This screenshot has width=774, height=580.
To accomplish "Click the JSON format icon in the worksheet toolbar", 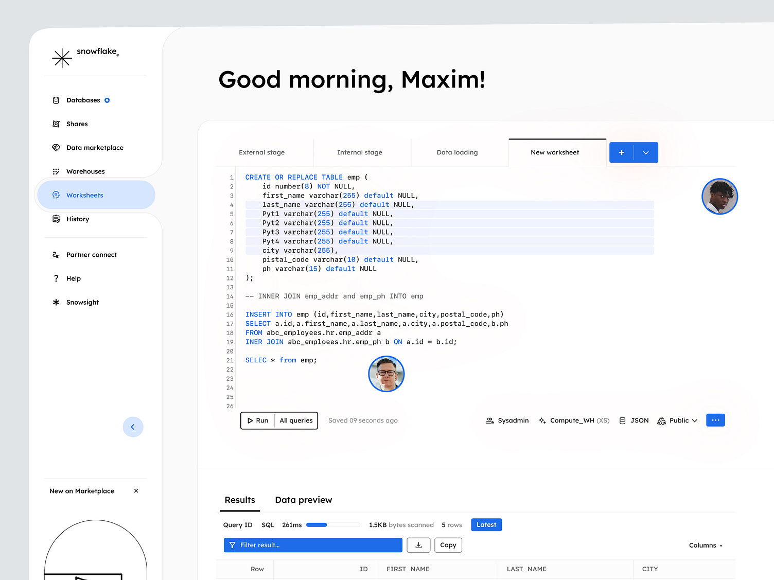I will click(x=623, y=420).
